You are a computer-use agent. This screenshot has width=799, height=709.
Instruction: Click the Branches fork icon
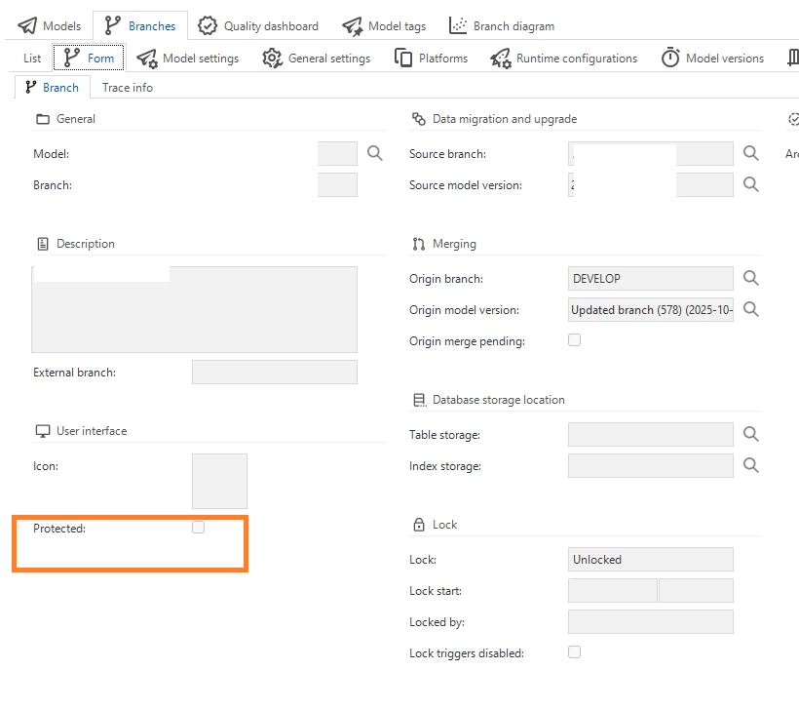(x=112, y=25)
